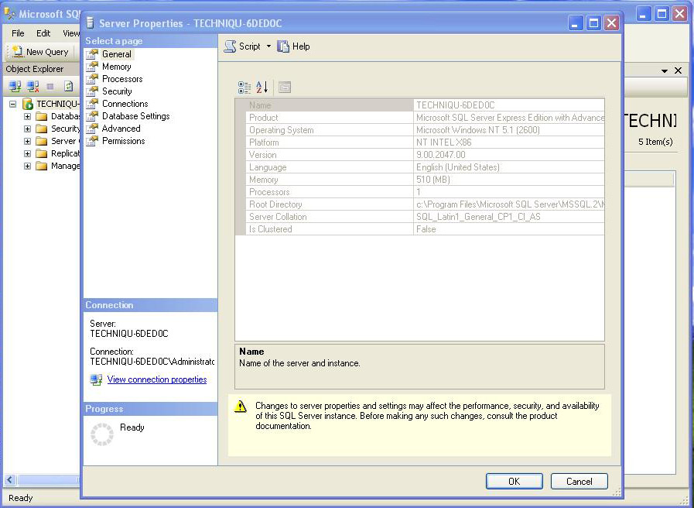The image size is (694, 508).
Task: Open View connection properties link
Action: (x=157, y=379)
